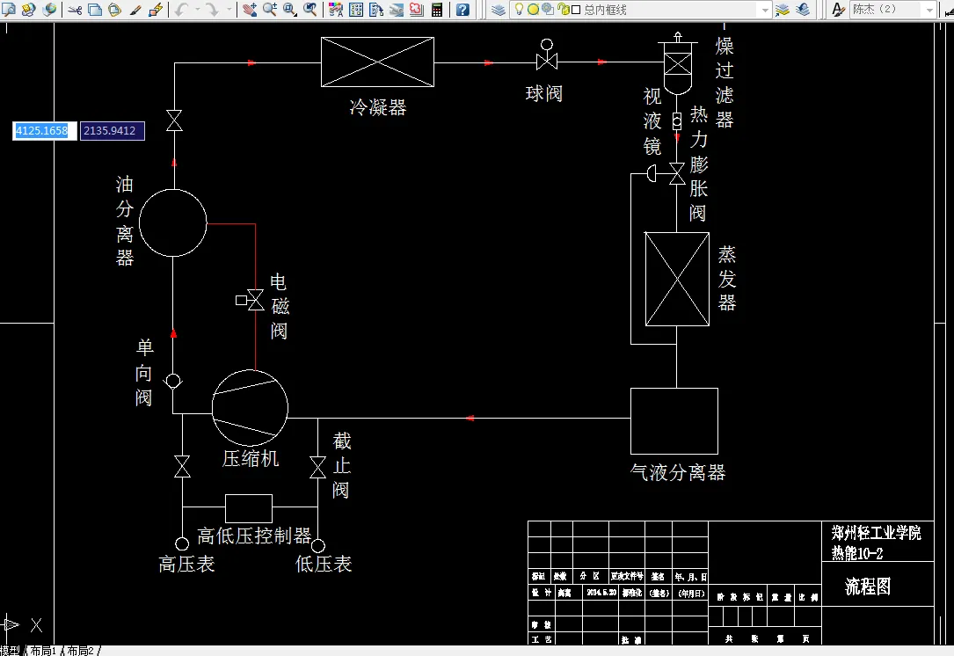Click the 郑州轻工业学院 title text
Viewport: 954px width, 656px height.
pyautogui.click(x=876, y=533)
